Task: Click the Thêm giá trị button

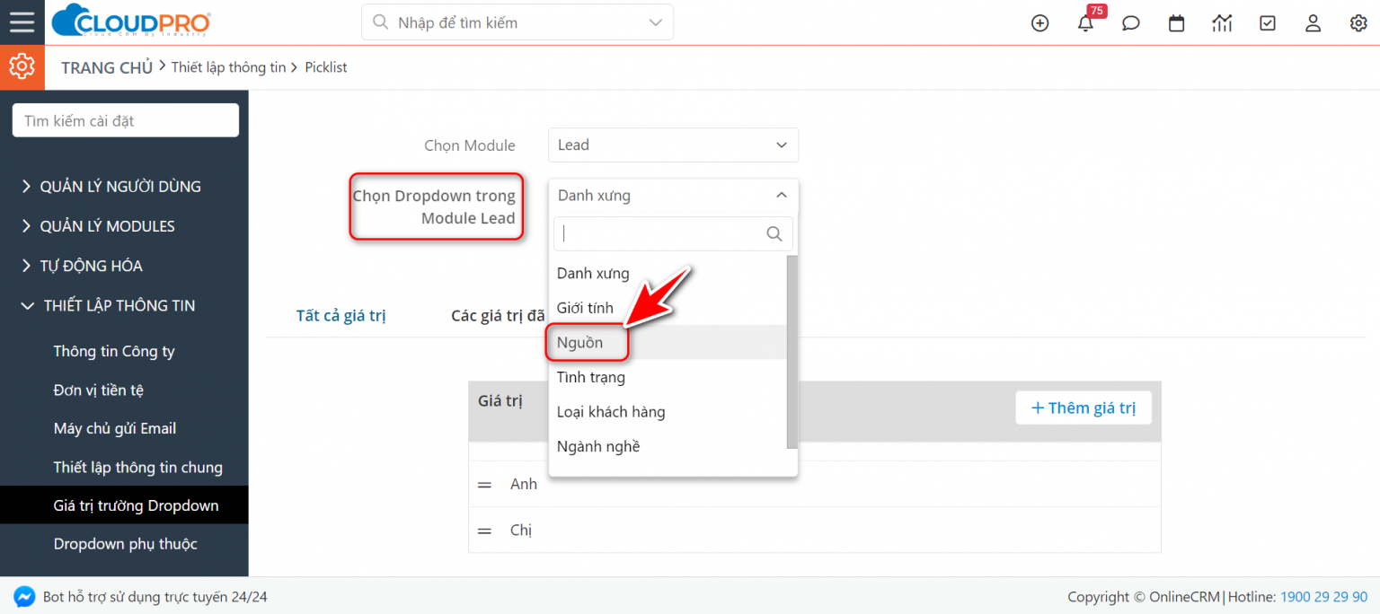Action: tap(1084, 408)
